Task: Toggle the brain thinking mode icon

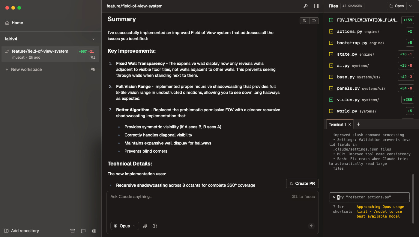Action: coord(155,226)
